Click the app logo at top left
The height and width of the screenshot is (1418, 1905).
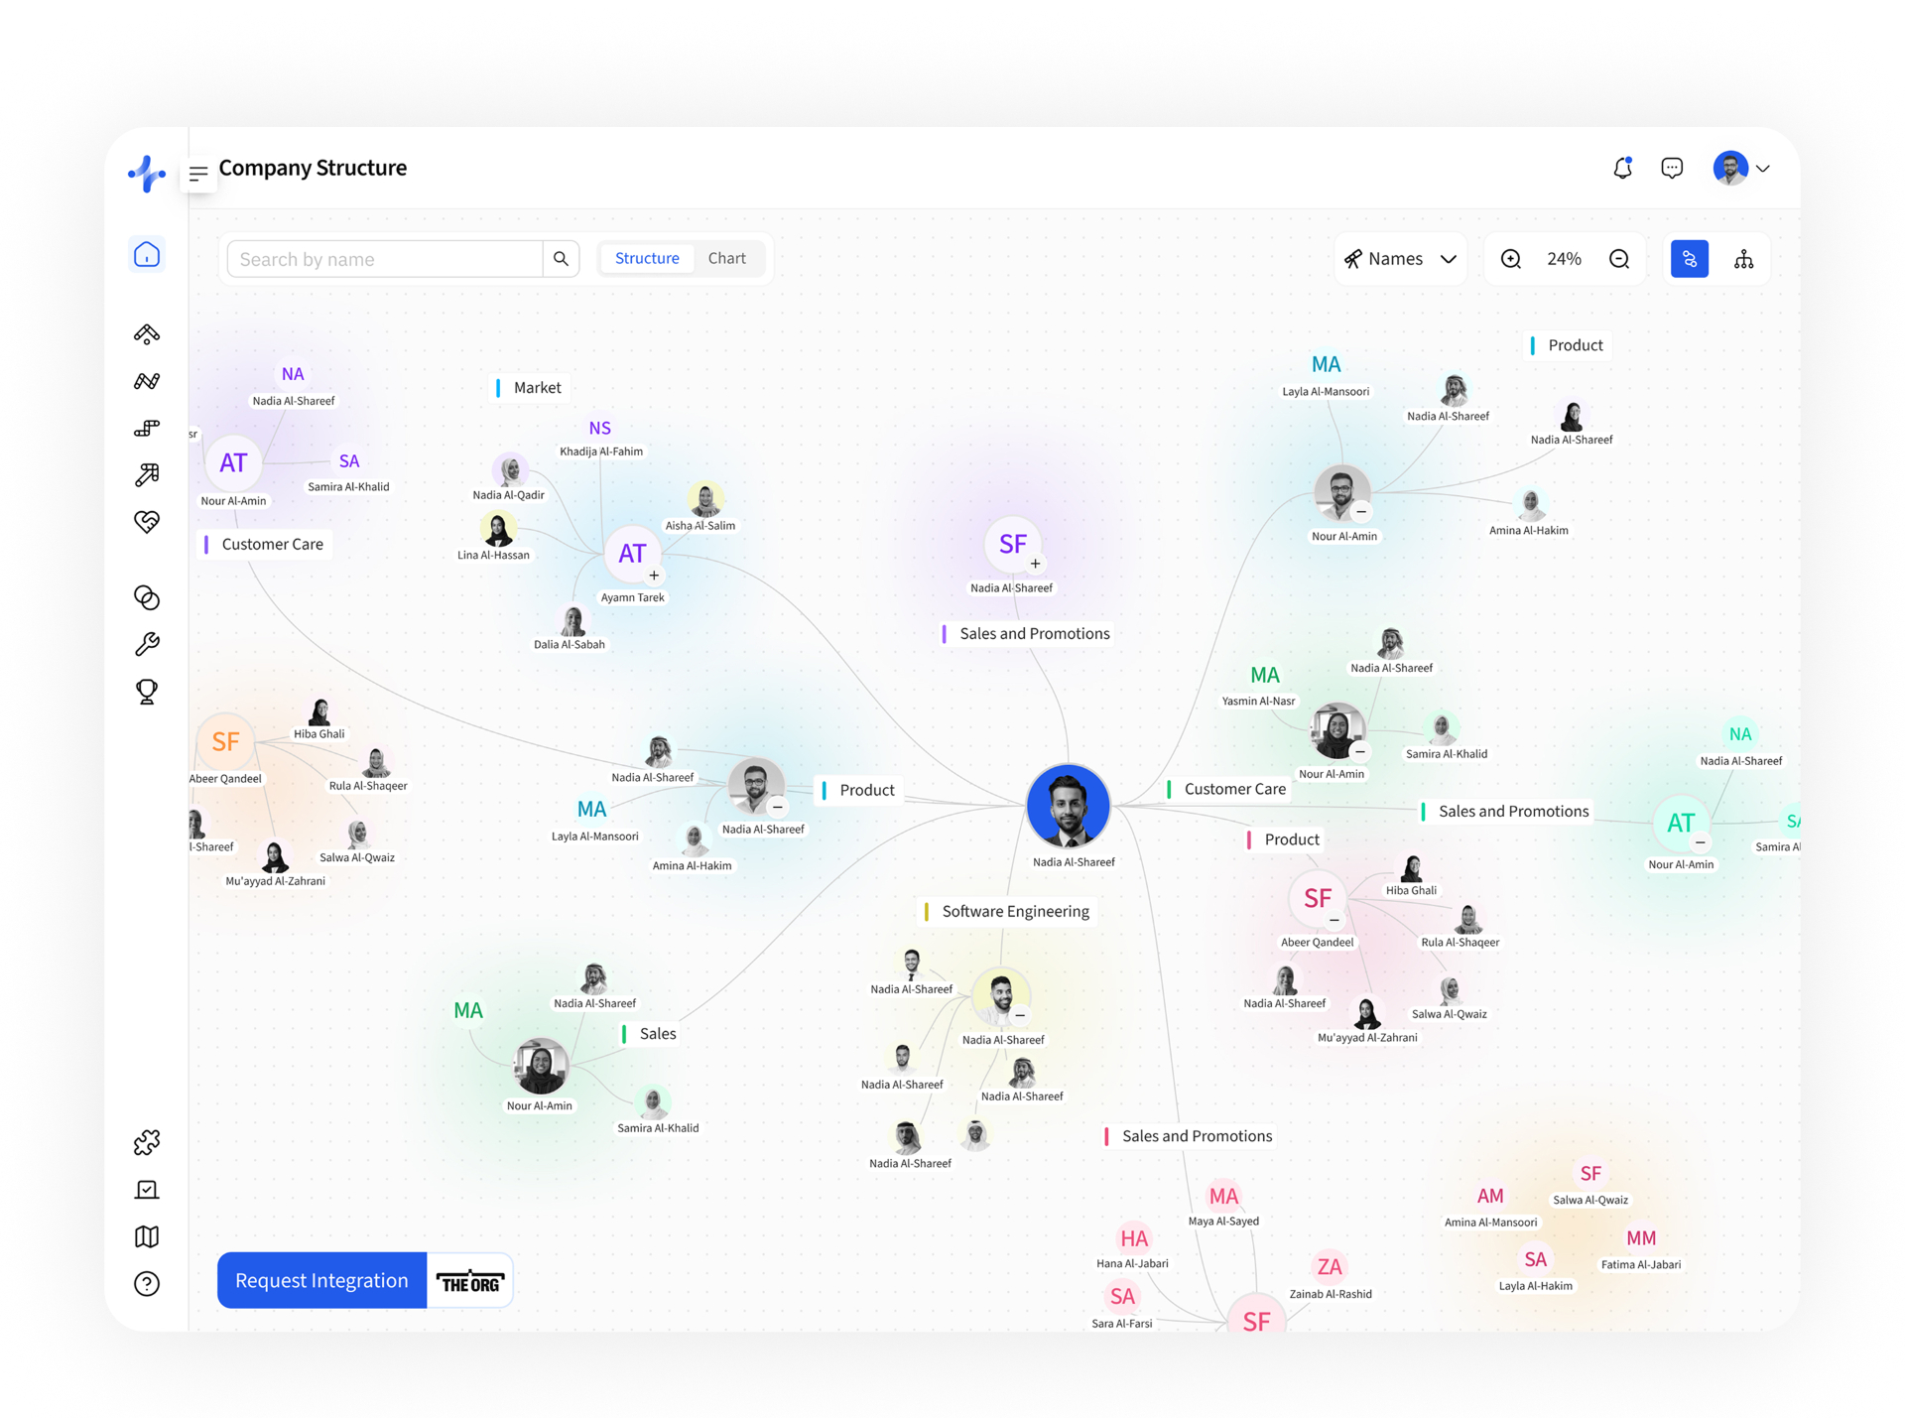[147, 173]
